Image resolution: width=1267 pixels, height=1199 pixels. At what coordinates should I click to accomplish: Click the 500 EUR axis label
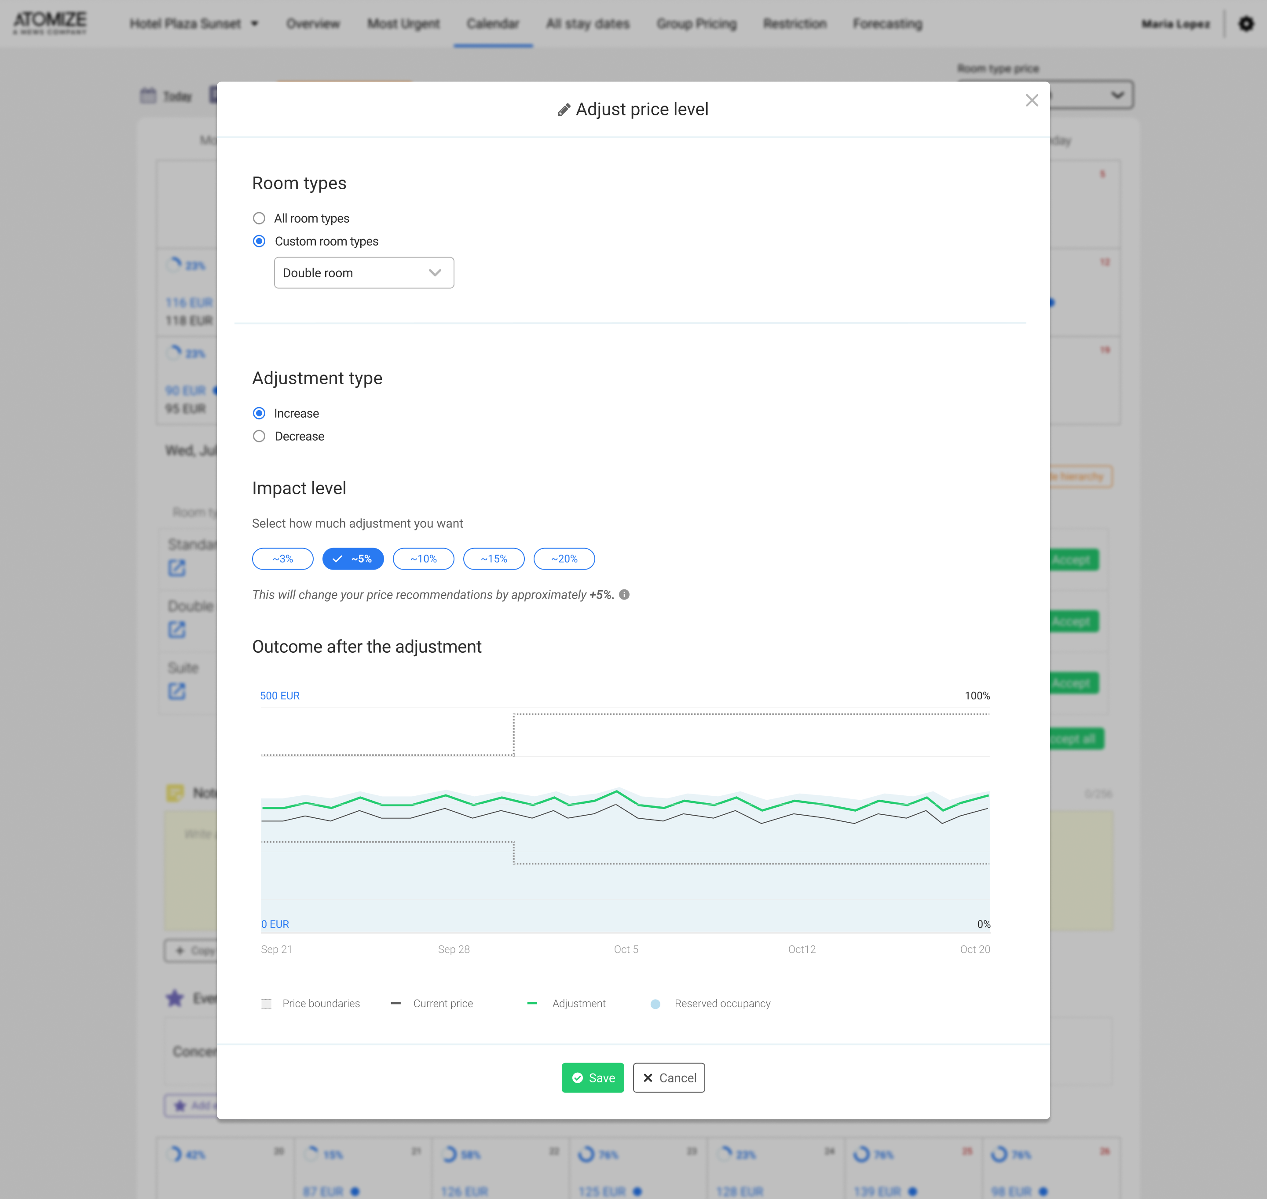[280, 695]
